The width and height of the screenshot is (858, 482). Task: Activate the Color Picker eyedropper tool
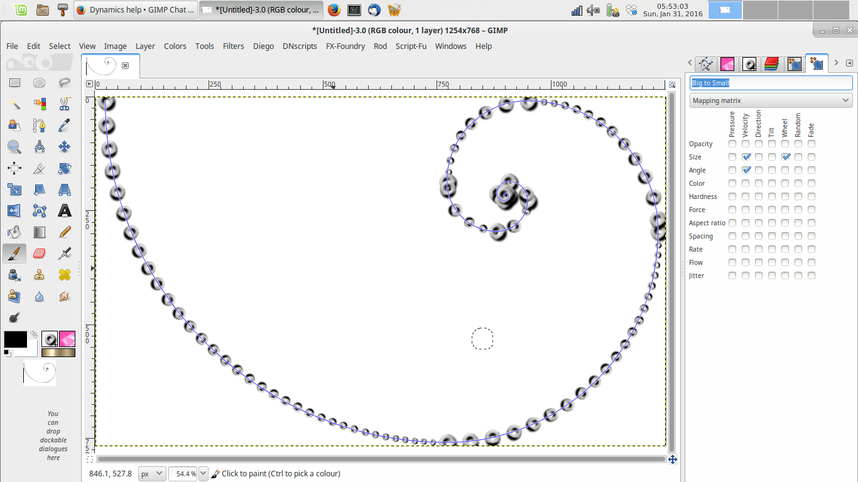point(64,126)
